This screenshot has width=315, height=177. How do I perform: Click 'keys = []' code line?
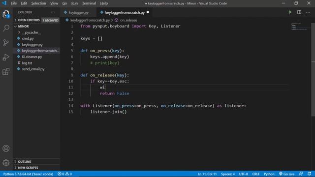click(91, 38)
